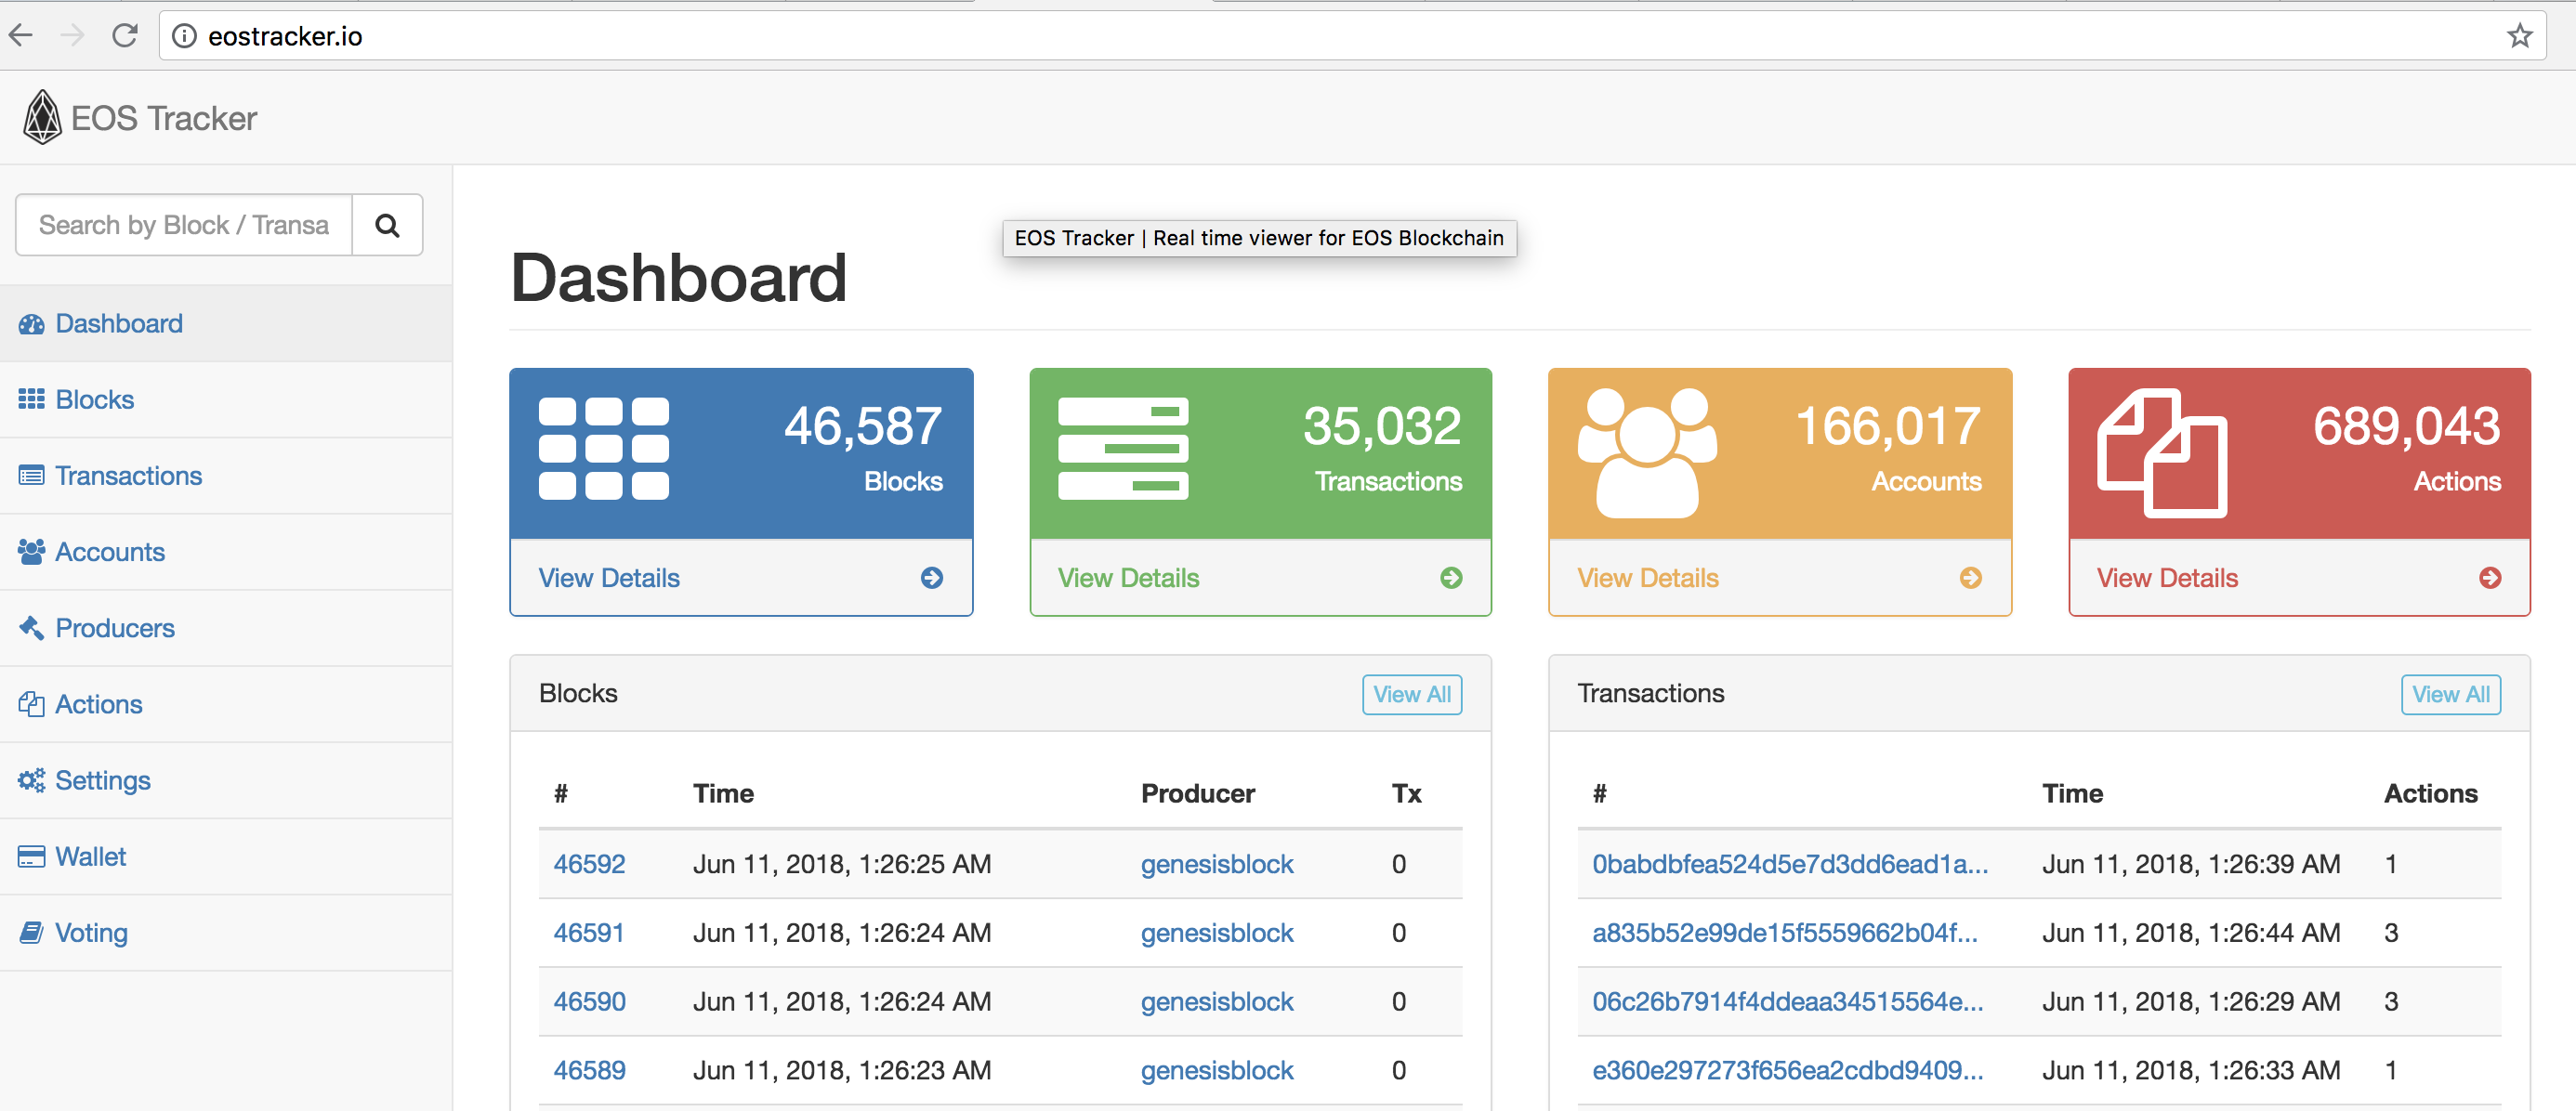
Task: Click the orange arrow icon in Accounts card
Action: coord(1970,578)
